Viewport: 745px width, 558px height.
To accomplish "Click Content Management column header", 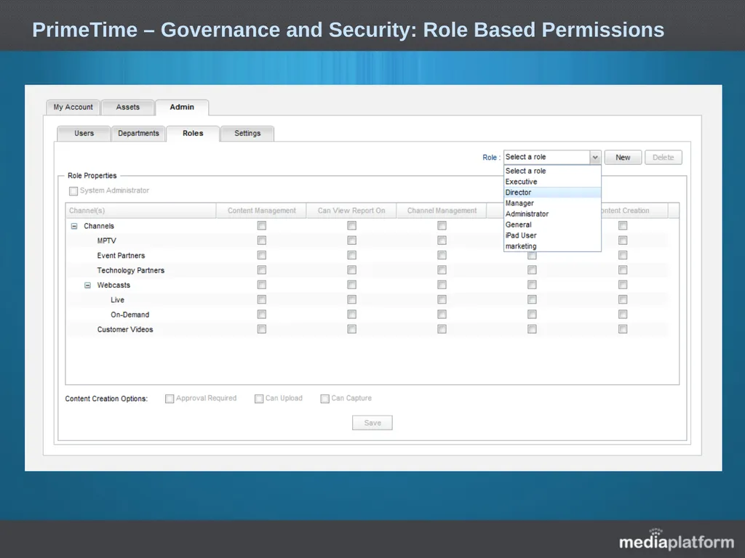I will [261, 211].
